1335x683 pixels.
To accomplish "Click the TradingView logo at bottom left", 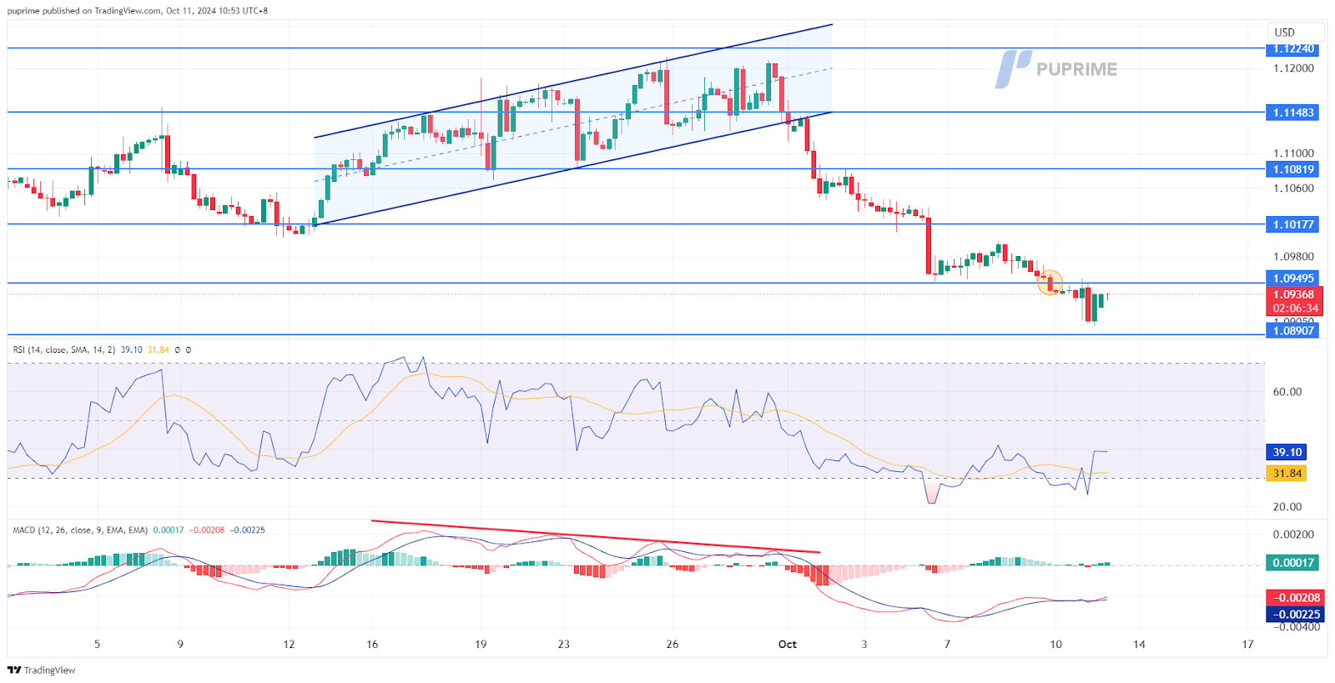I will 42,670.
